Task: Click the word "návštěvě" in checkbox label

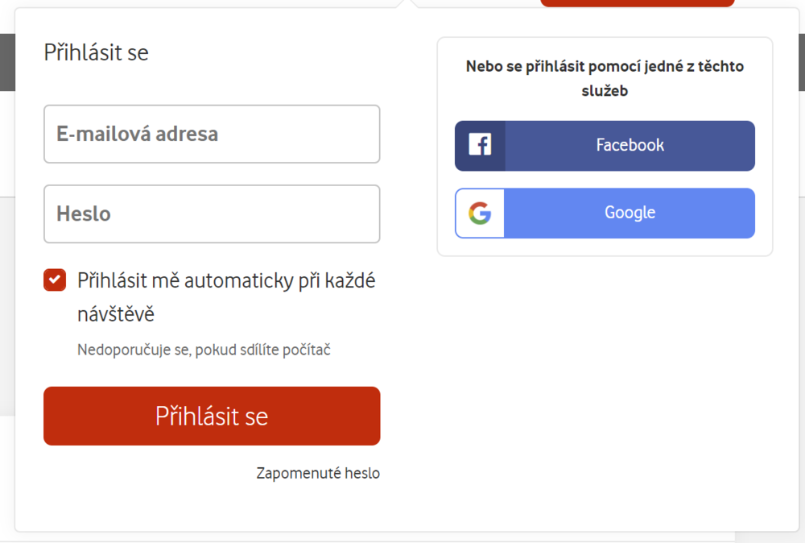Action: tap(115, 314)
